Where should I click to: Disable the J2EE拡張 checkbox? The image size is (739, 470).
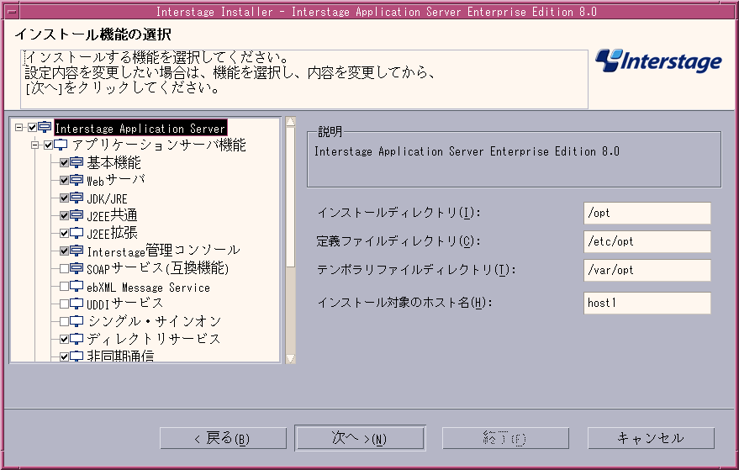click(64, 233)
